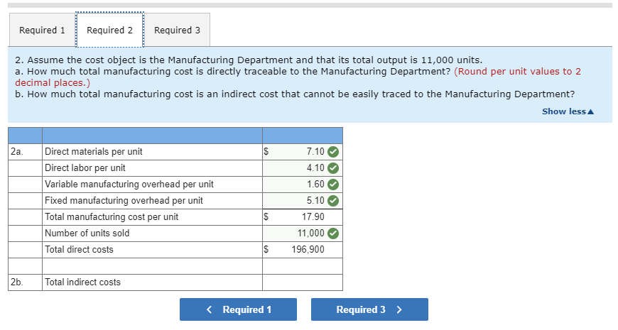Collapse instructions with Show less link
618x330 pixels.
pos(568,111)
